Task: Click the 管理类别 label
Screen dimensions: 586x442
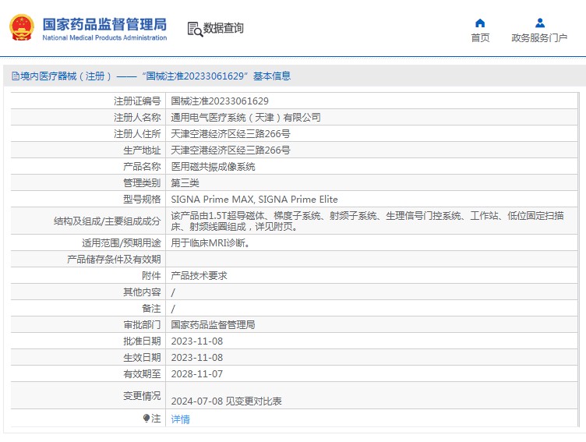Action: [x=142, y=183]
